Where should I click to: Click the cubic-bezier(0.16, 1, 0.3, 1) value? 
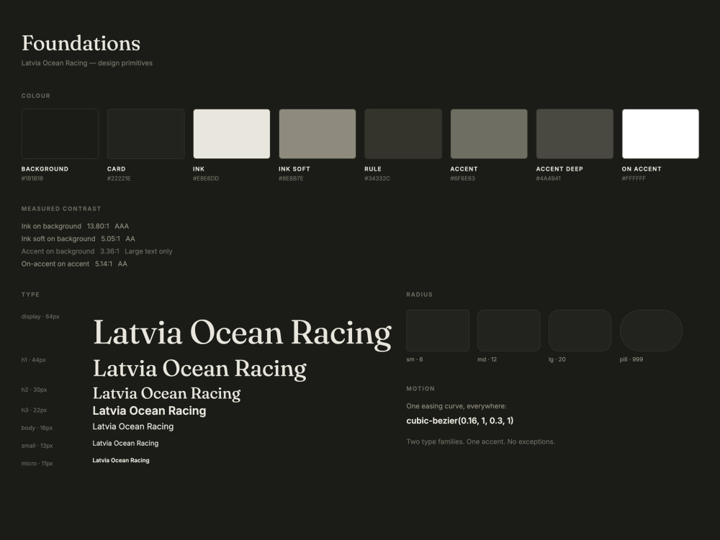coord(460,420)
